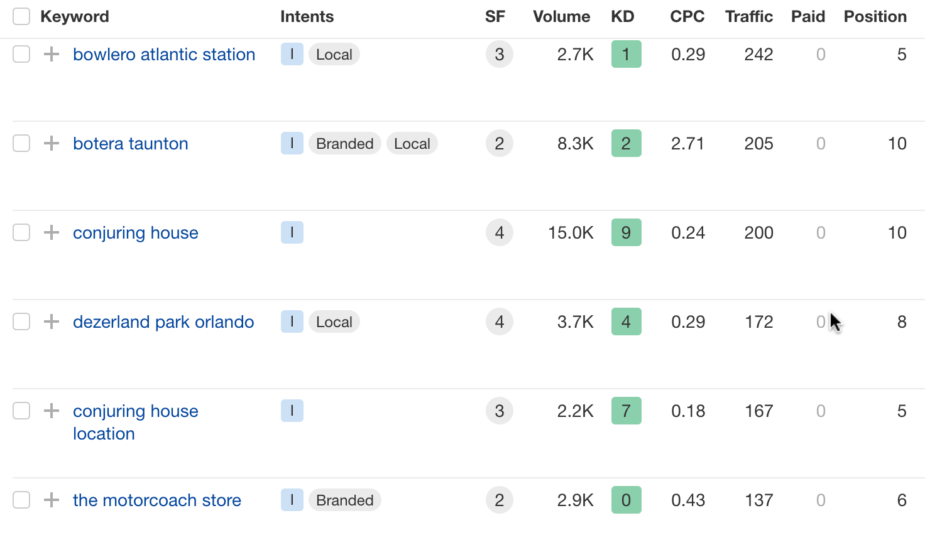Toggle the select-all checkbox in the header
The height and width of the screenshot is (540, 925).
(21, 16)
